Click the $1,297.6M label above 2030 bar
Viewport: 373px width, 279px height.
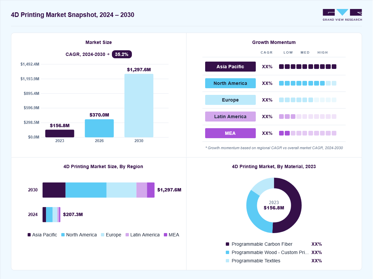click(x=139, y=70)
